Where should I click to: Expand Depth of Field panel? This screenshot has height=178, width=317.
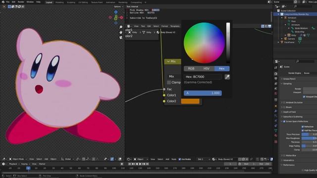point(282,112)
